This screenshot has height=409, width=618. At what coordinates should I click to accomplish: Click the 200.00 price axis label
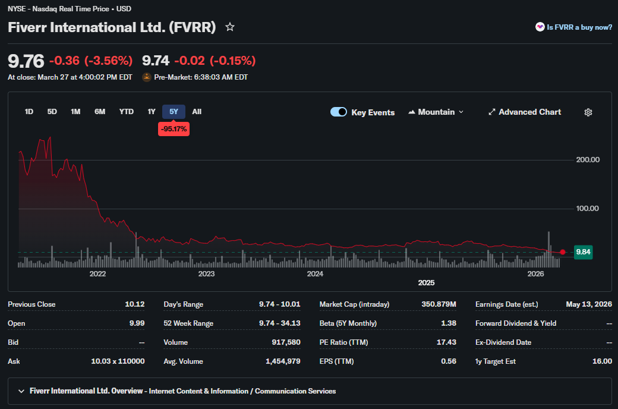coord(588,160)
